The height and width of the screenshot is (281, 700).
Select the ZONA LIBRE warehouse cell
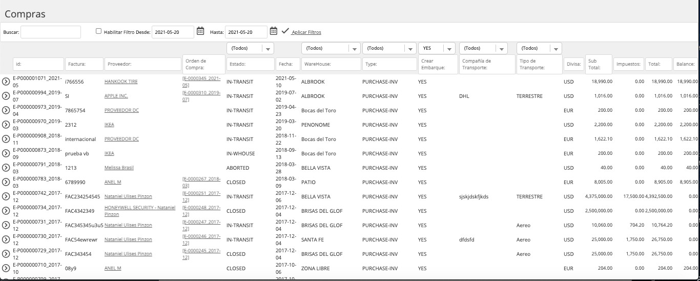tap(315, 268)
